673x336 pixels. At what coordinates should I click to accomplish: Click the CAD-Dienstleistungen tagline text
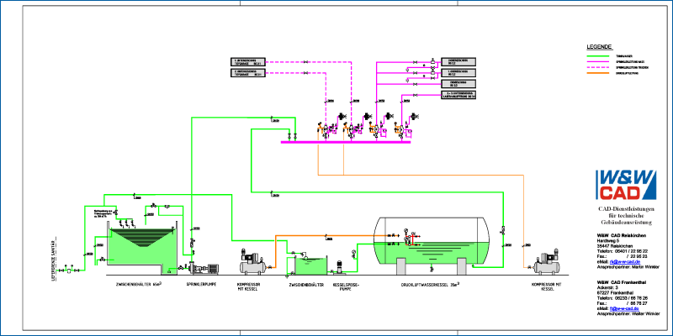(626, 216)
